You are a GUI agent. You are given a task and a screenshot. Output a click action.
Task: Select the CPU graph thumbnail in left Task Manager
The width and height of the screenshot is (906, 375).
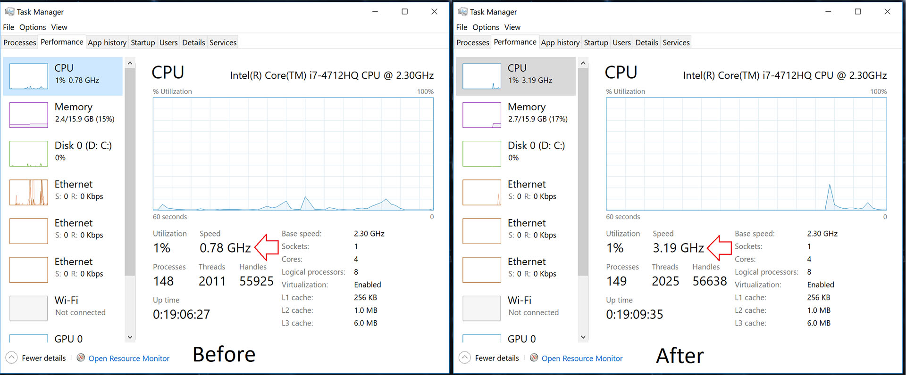[29, 76]
